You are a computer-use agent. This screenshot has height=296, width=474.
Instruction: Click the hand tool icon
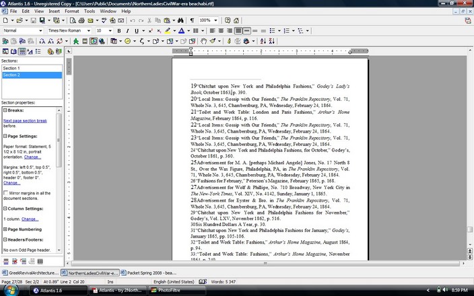pyautogui.click(x=204, y=41)
